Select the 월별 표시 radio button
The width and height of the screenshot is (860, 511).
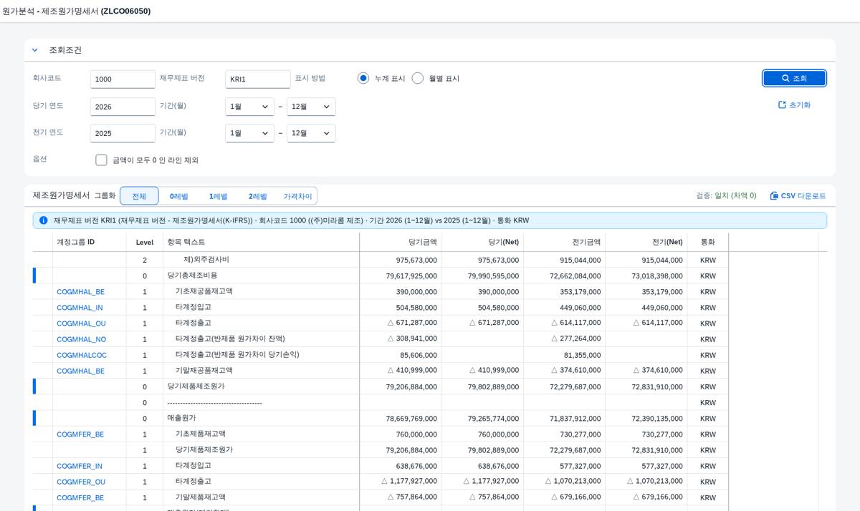click(x=418, y=78)
